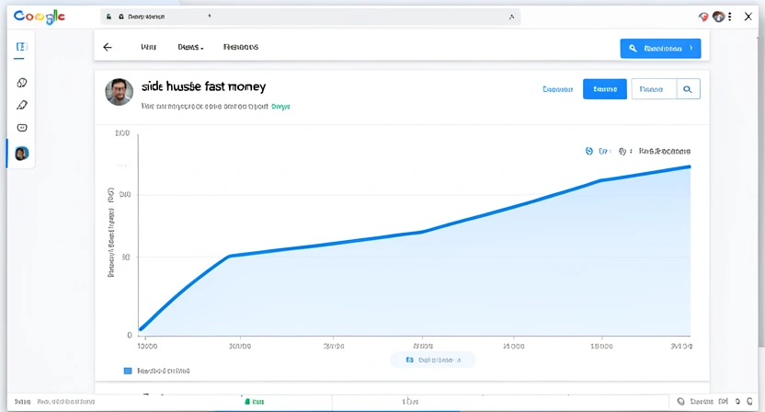Click the blue search button in top bar
Viewport: 765px width, 412px height.
[x=660, y=49]
